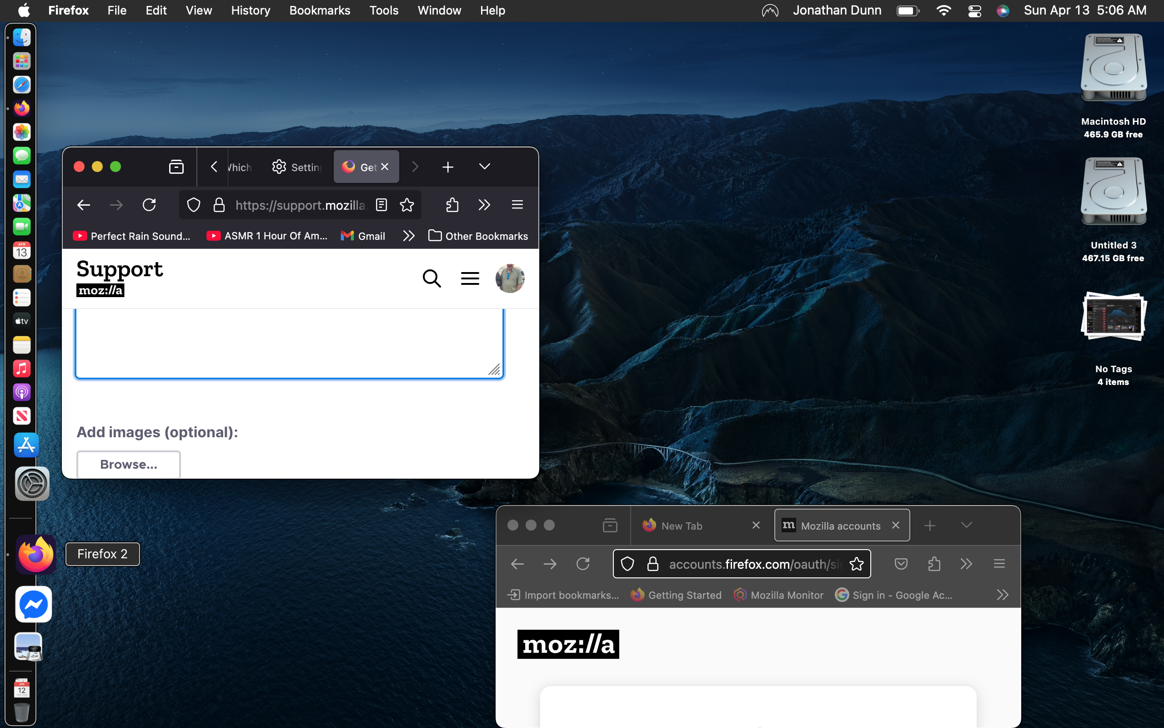
Task: Open the Firefox application menu
Action: [x=68, y=10]
